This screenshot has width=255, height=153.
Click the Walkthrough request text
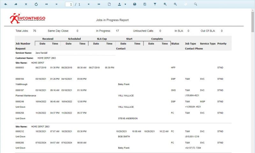click(21, 84)
